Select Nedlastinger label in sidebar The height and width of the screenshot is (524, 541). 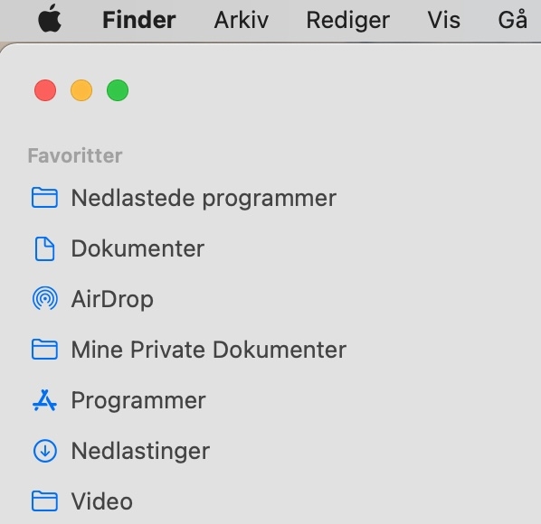tap(140, 452)
